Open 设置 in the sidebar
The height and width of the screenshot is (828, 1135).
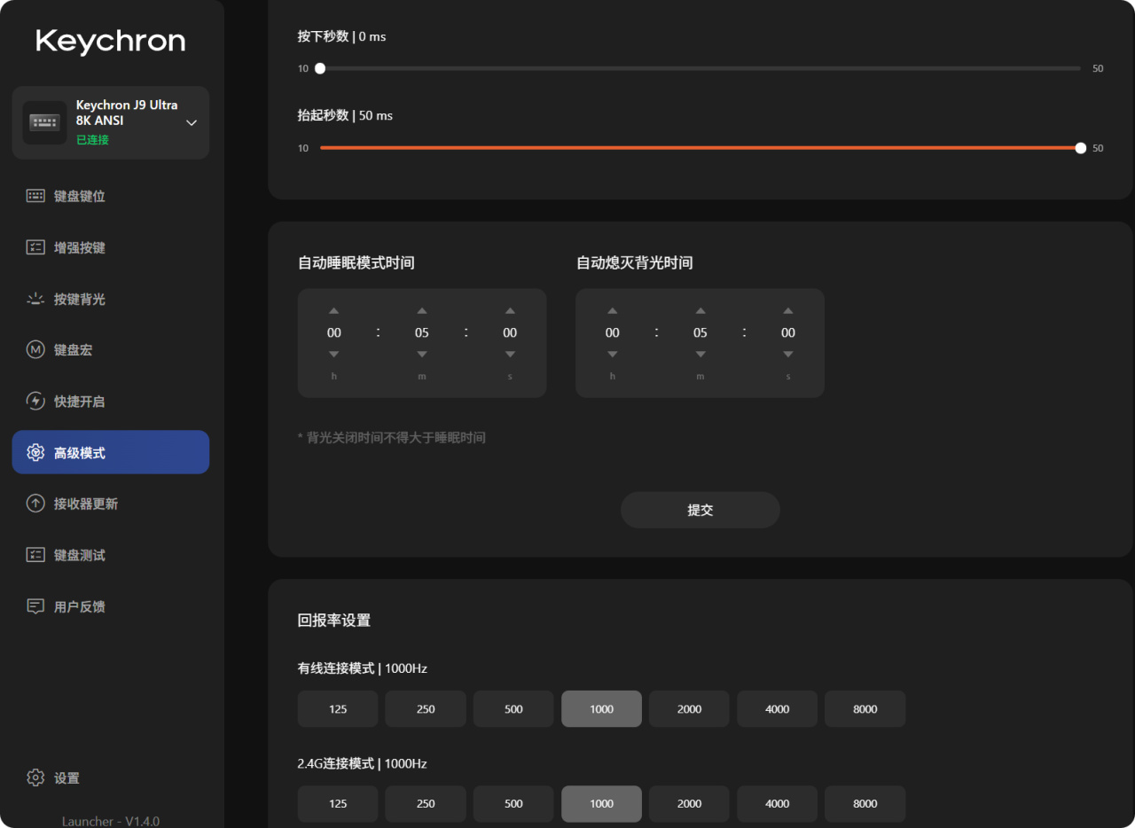point(111,777)
